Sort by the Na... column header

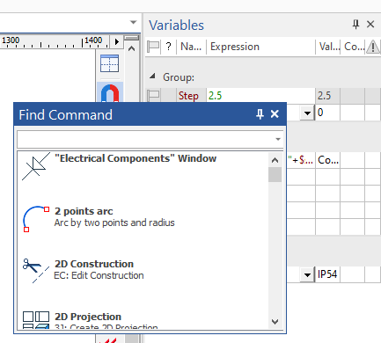[x=191, y=47]
